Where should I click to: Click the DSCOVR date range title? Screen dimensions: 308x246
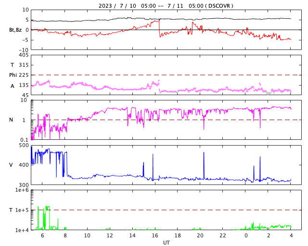pyautogui.click(x=166, y=6)
